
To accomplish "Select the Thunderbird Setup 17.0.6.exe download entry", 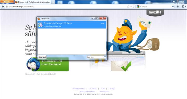I will click(x=72, y=25).
